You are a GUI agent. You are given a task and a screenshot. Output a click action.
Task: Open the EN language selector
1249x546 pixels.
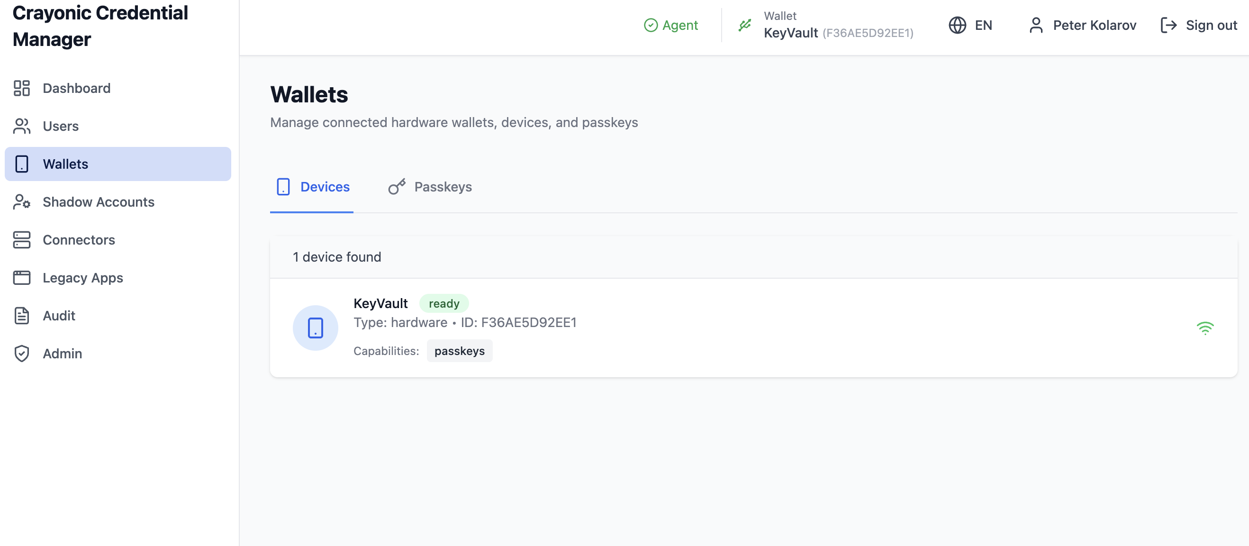pos(971,25)
